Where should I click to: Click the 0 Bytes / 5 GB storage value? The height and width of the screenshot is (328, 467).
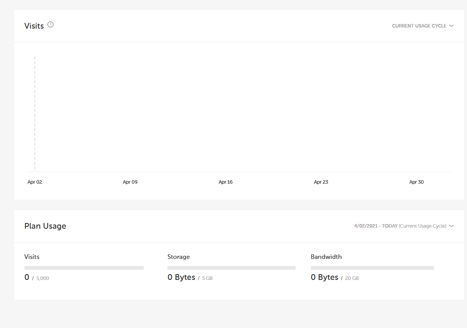click(x=190, y=278)
